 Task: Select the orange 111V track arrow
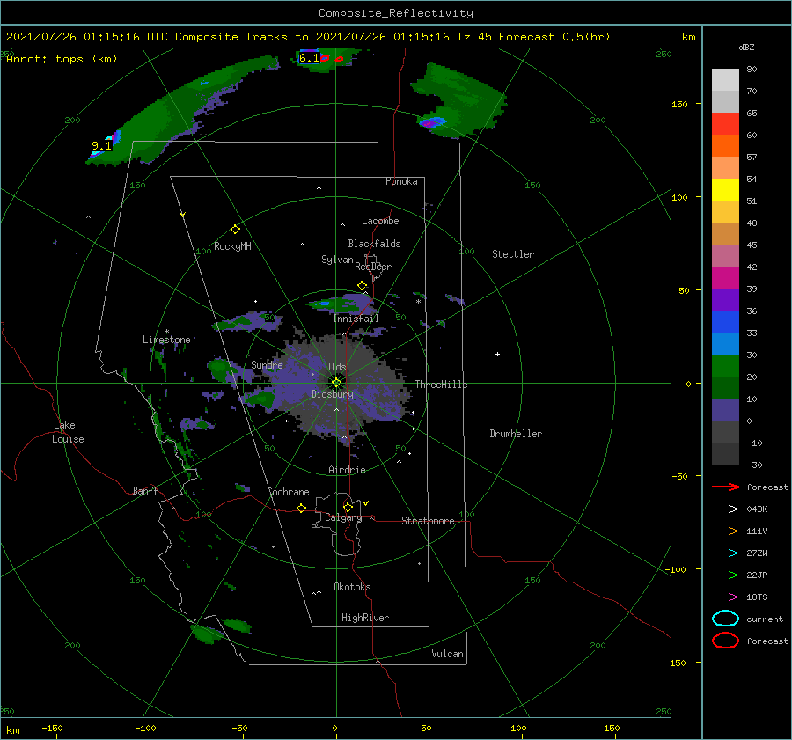coord(725,531)
